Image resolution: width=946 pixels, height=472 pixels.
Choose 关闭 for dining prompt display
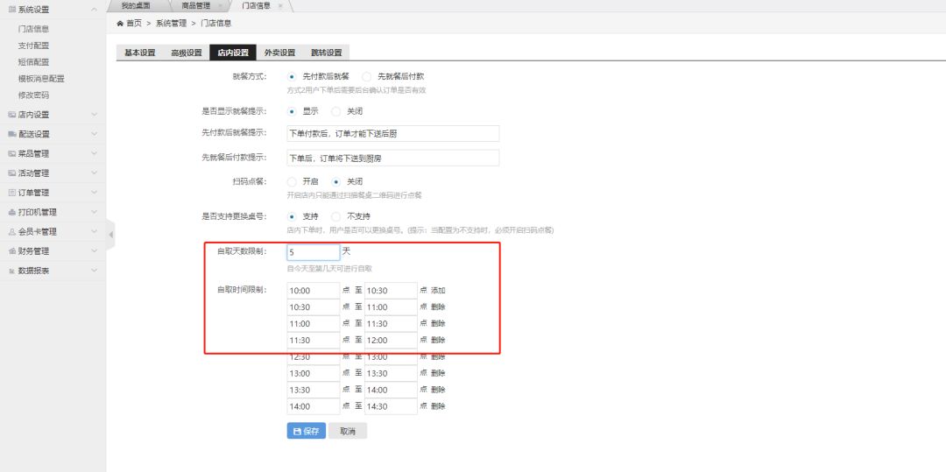pyautogui.click(x=336, y=111)
